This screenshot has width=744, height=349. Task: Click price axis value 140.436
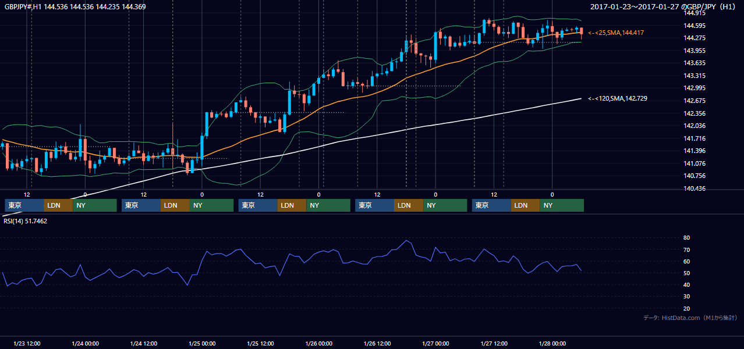click(x=695, y=189)
